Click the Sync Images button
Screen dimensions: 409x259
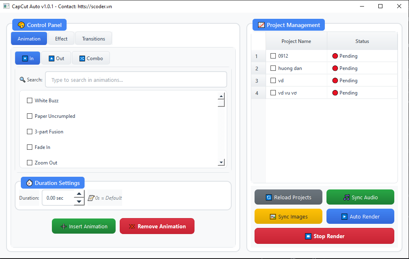[288, 216]
